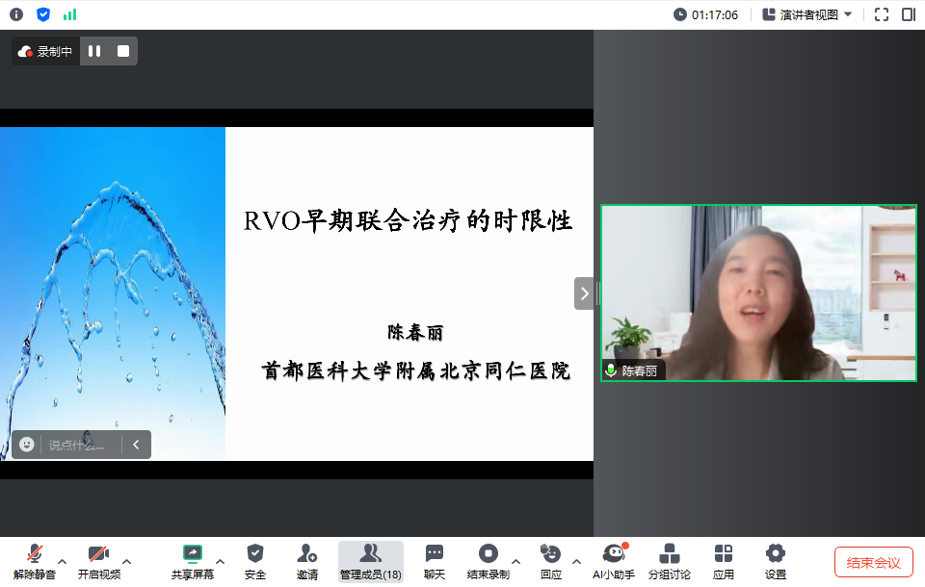
Task: Expand audio options next to 解除静音
Action: (63, 562)
